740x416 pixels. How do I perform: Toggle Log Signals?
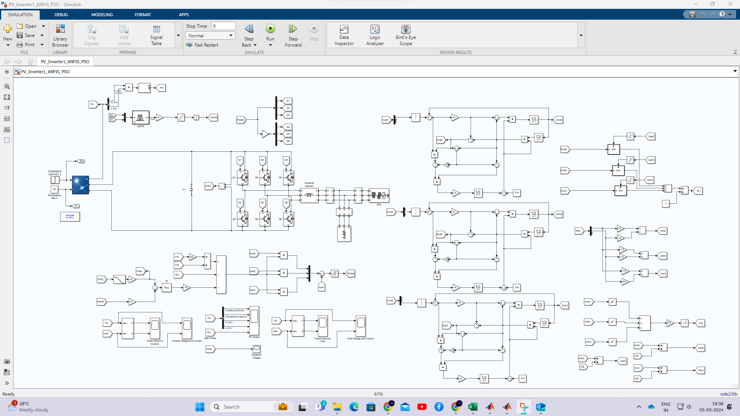tap(91, 35)
